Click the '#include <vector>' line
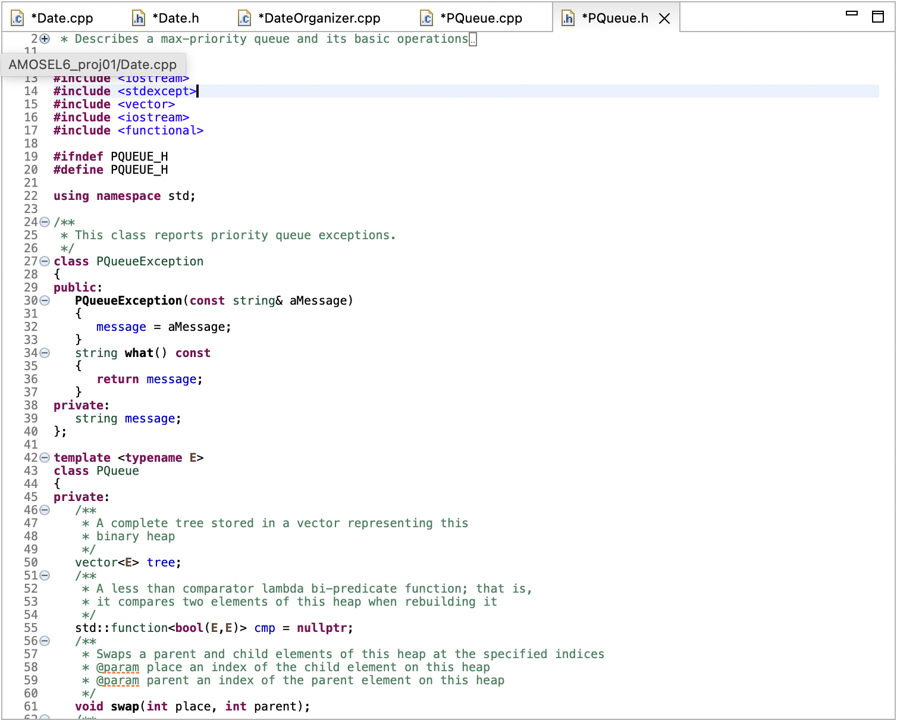 point(114,104)
